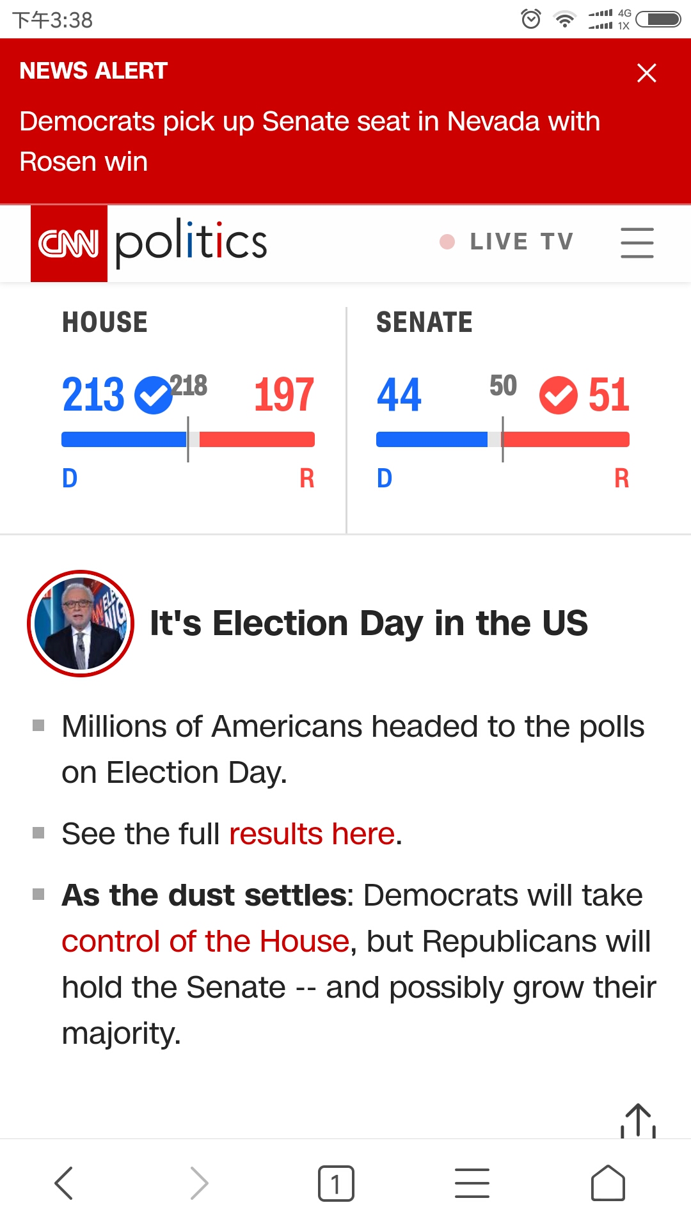
Task: Follow the 'results here' link
Action: click(x=312, y=834)
